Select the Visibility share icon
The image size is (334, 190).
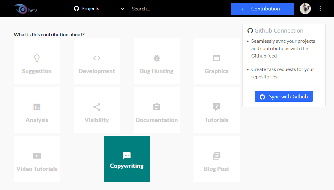[97, 107]
